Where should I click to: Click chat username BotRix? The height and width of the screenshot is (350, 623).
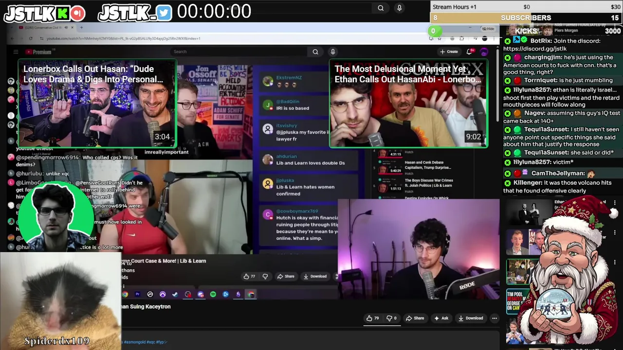541,41
